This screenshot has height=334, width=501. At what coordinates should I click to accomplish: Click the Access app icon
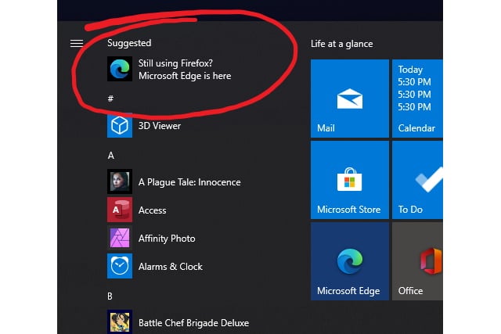(120, 210)
